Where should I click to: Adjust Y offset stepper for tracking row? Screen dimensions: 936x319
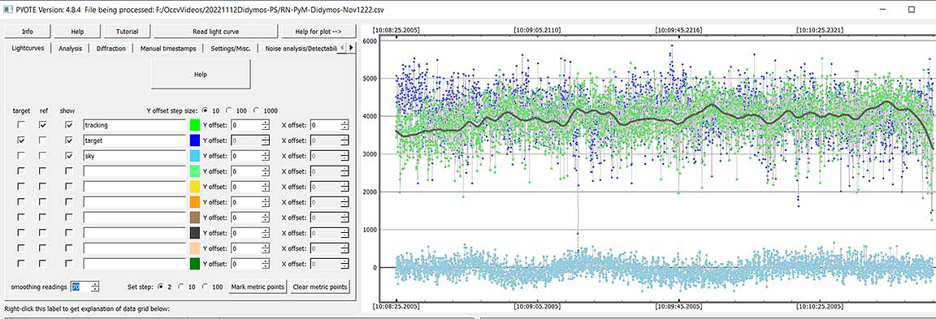click(266, 125)
